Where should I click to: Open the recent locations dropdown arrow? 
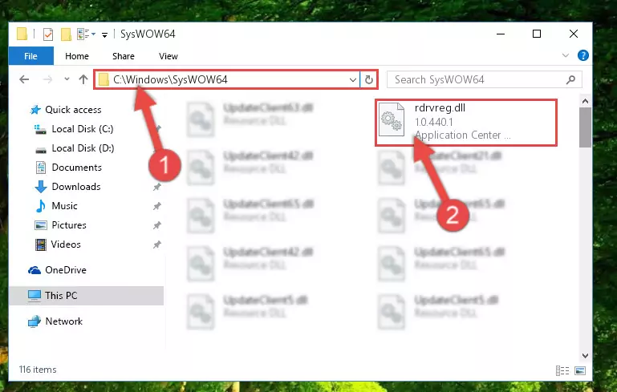click(x=67, y=79)
